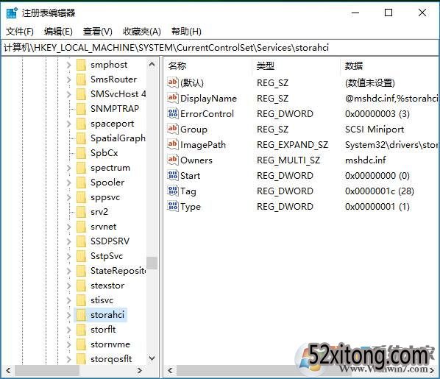The width and height of the screenshot is (440, 379).
Task: Select the (默认) string value icon
Action: pos(173,82)
